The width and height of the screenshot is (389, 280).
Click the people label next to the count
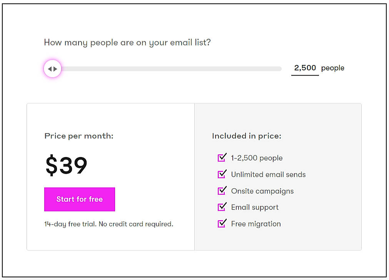click(332, 68)
